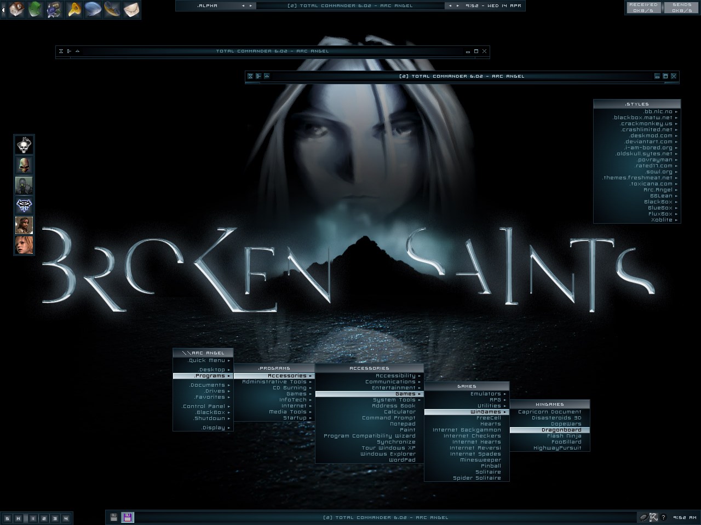Expand the .Control Panel submenu

(203, 406)
